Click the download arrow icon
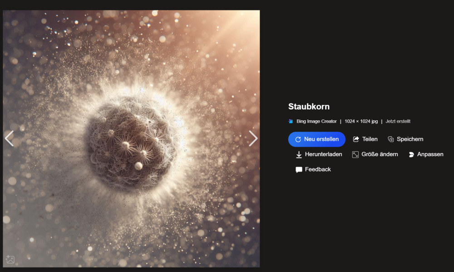The width and height of the screenshot is (454, 272). tap(299, 154)
